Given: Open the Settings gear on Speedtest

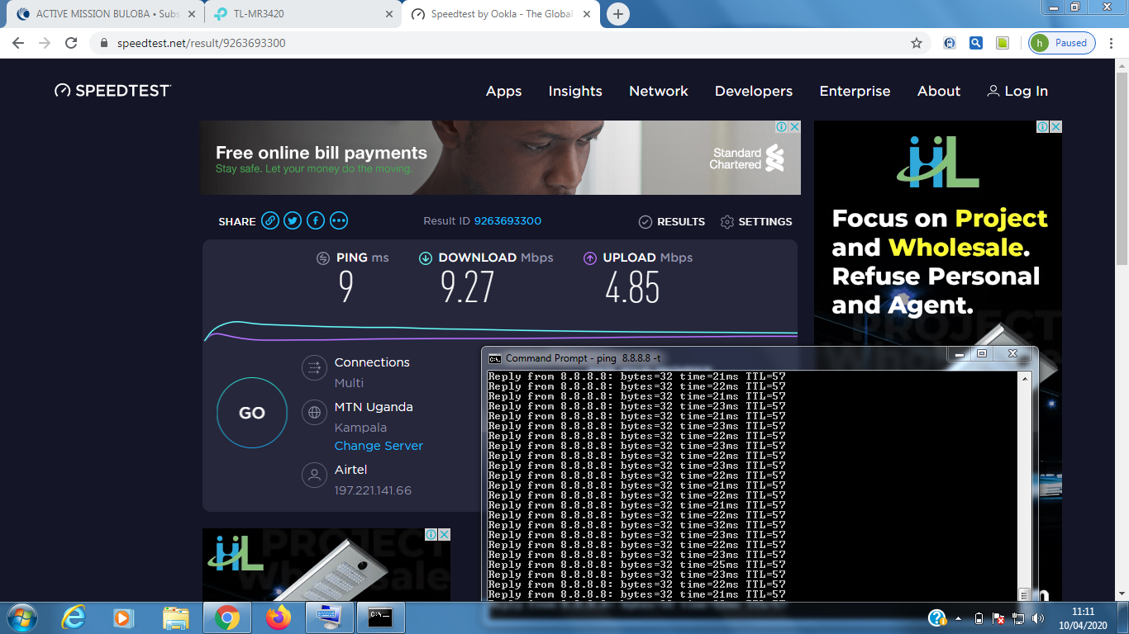Looking at the screenshot, I should (x=755, y=221).
